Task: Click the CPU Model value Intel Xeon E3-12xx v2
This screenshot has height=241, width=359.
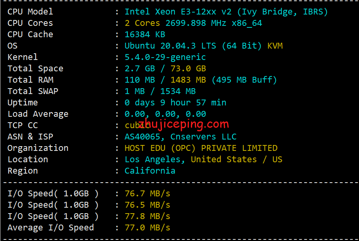Action: click(178, 12)
